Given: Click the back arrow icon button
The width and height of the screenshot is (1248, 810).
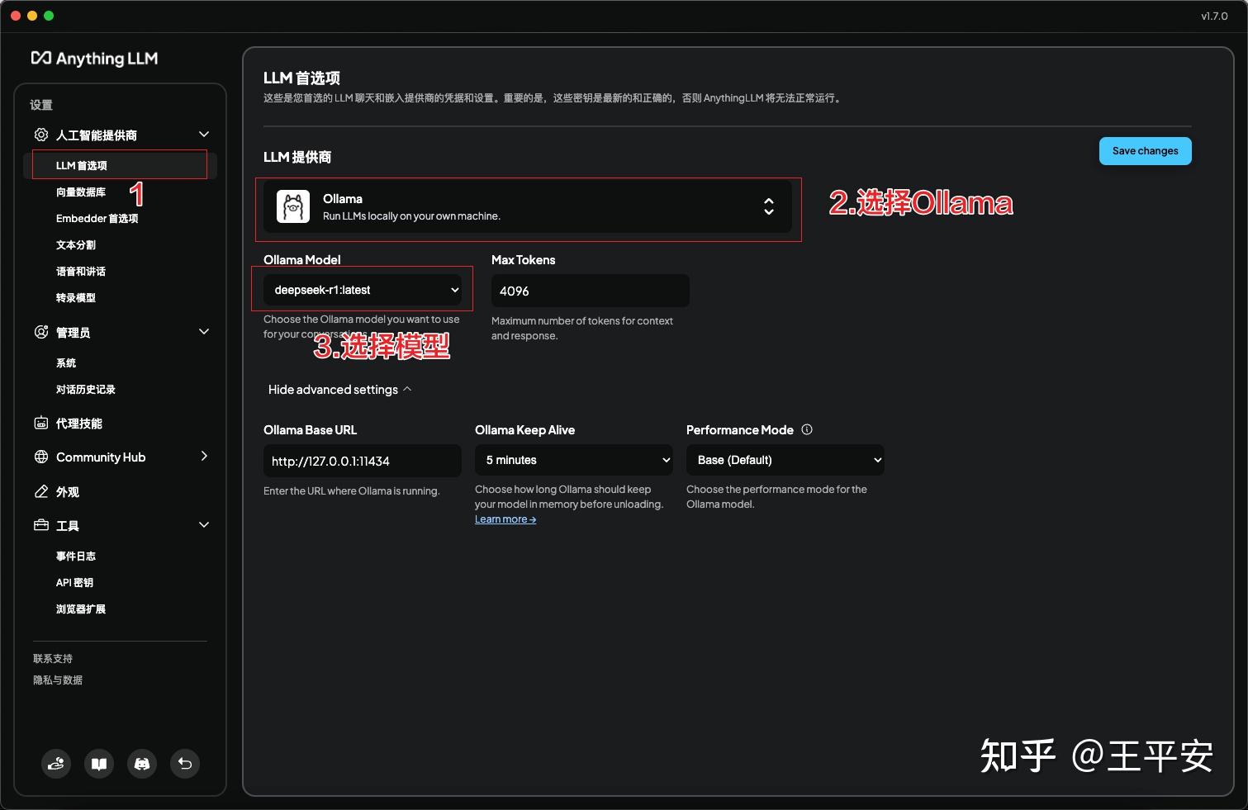Looking at the screenshot, I should pos(185,764).
